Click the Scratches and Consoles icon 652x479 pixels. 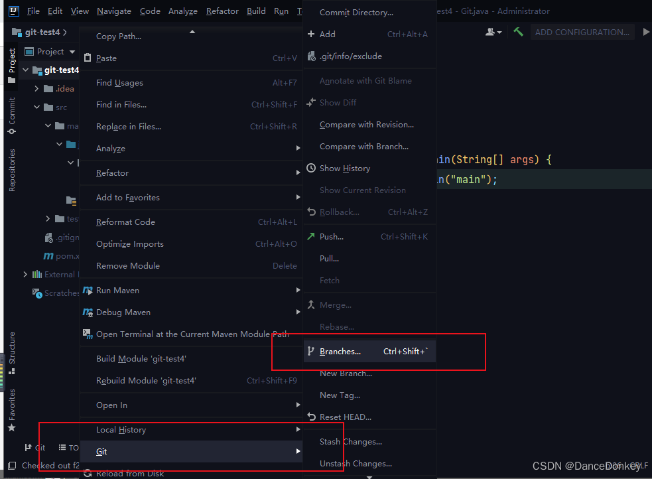[x=37, y=293]
